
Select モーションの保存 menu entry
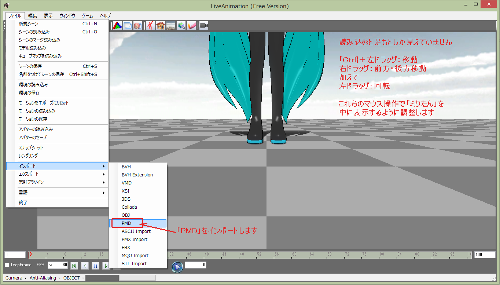(x=57, y=119)
